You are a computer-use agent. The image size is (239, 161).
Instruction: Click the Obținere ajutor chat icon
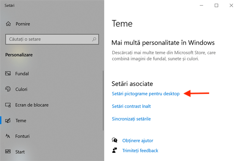pos(115,140)
